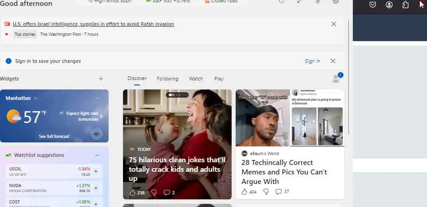
Task: Click the 'Sign in to save your changes' text
Action: tap(48, 61)
